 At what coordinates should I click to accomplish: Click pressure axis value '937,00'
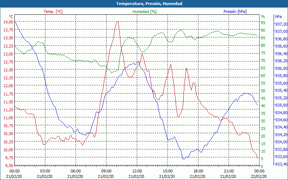point(281,31)
